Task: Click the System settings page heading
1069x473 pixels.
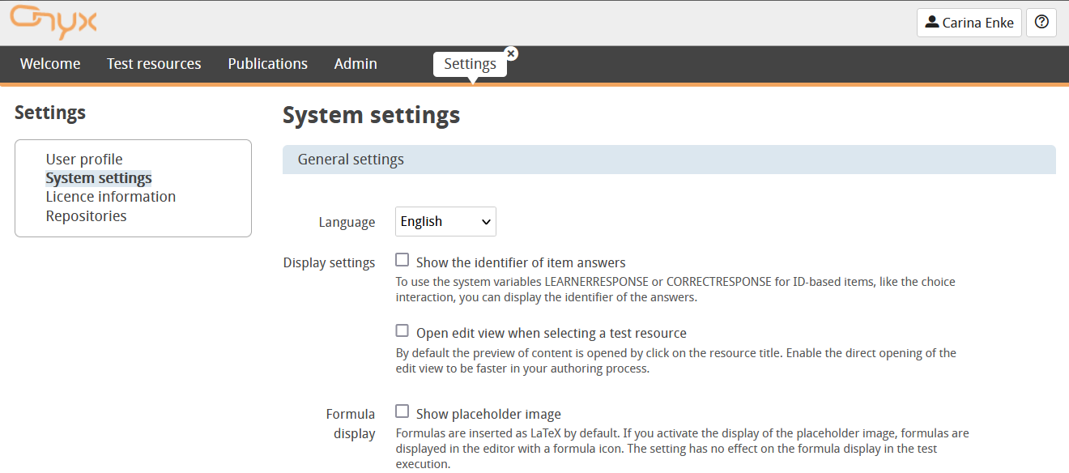Action: [x=371, y=115]
